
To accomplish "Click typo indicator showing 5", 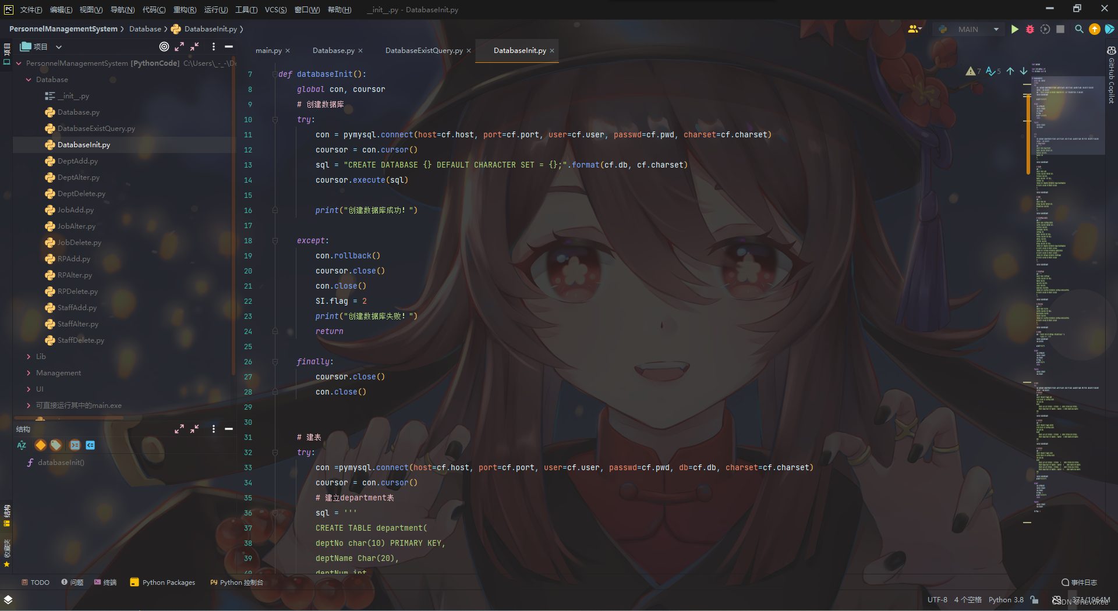I will tap(993, 71).
